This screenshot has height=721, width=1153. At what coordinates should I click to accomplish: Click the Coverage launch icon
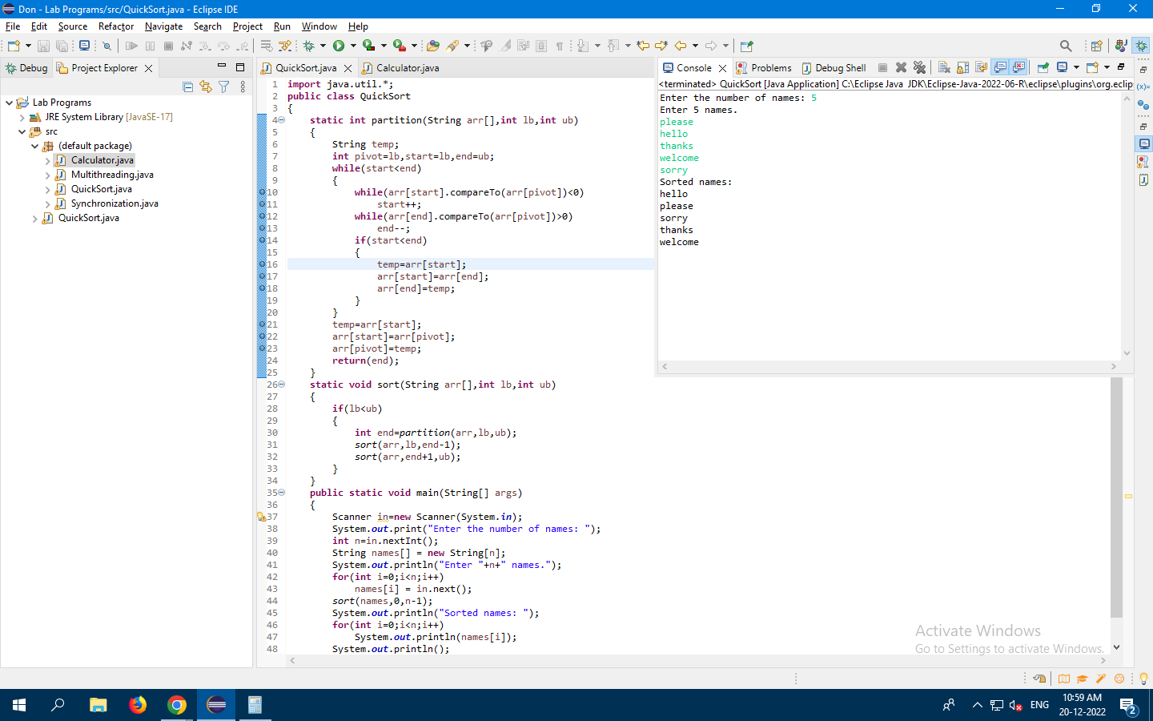pos(368,46)
